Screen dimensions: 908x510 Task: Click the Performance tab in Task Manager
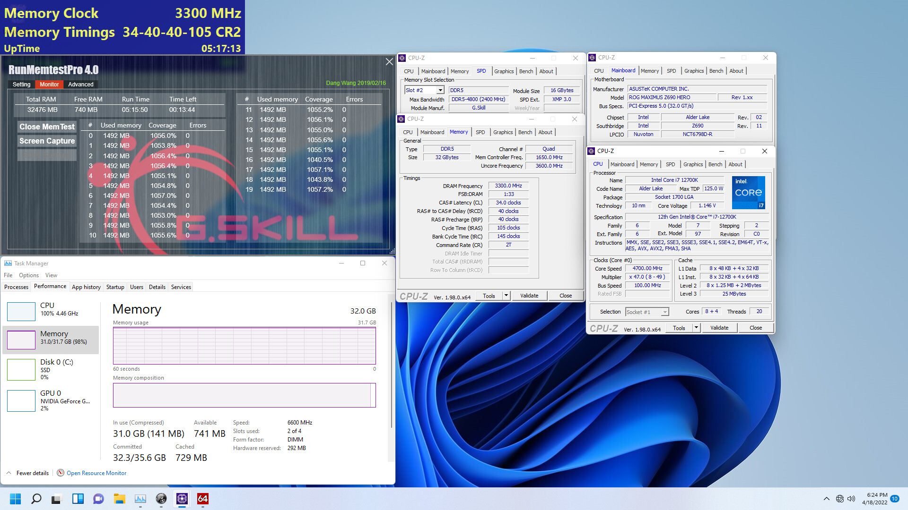point(49,287)
